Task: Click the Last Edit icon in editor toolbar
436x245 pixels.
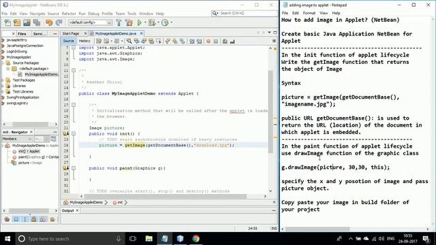Action: [99, 41]
